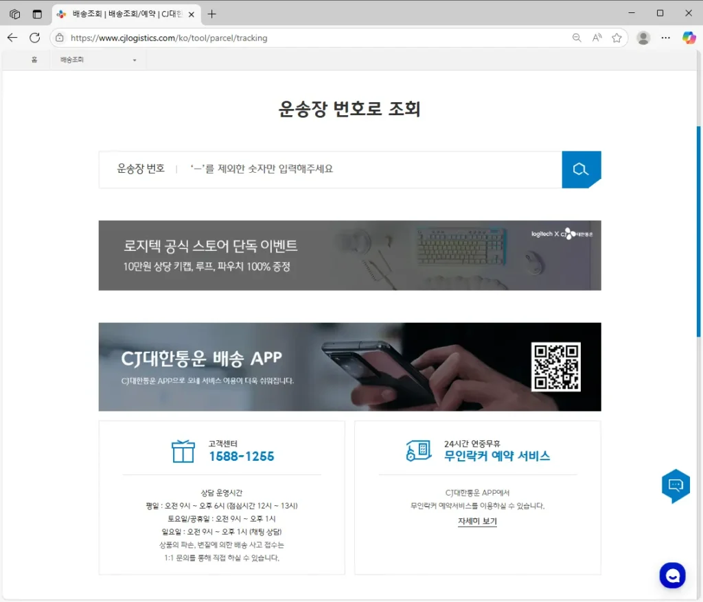Open browser settings and more menu
703x602 pixels.
pyautogui.click(x=666, y=38)
